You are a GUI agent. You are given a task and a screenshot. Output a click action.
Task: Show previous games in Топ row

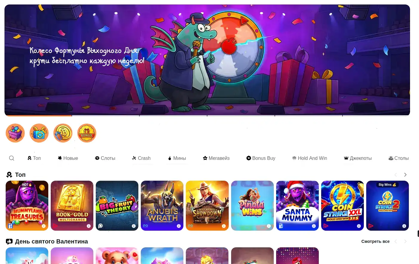(396, 175)
